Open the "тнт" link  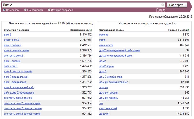click(101, 103)
